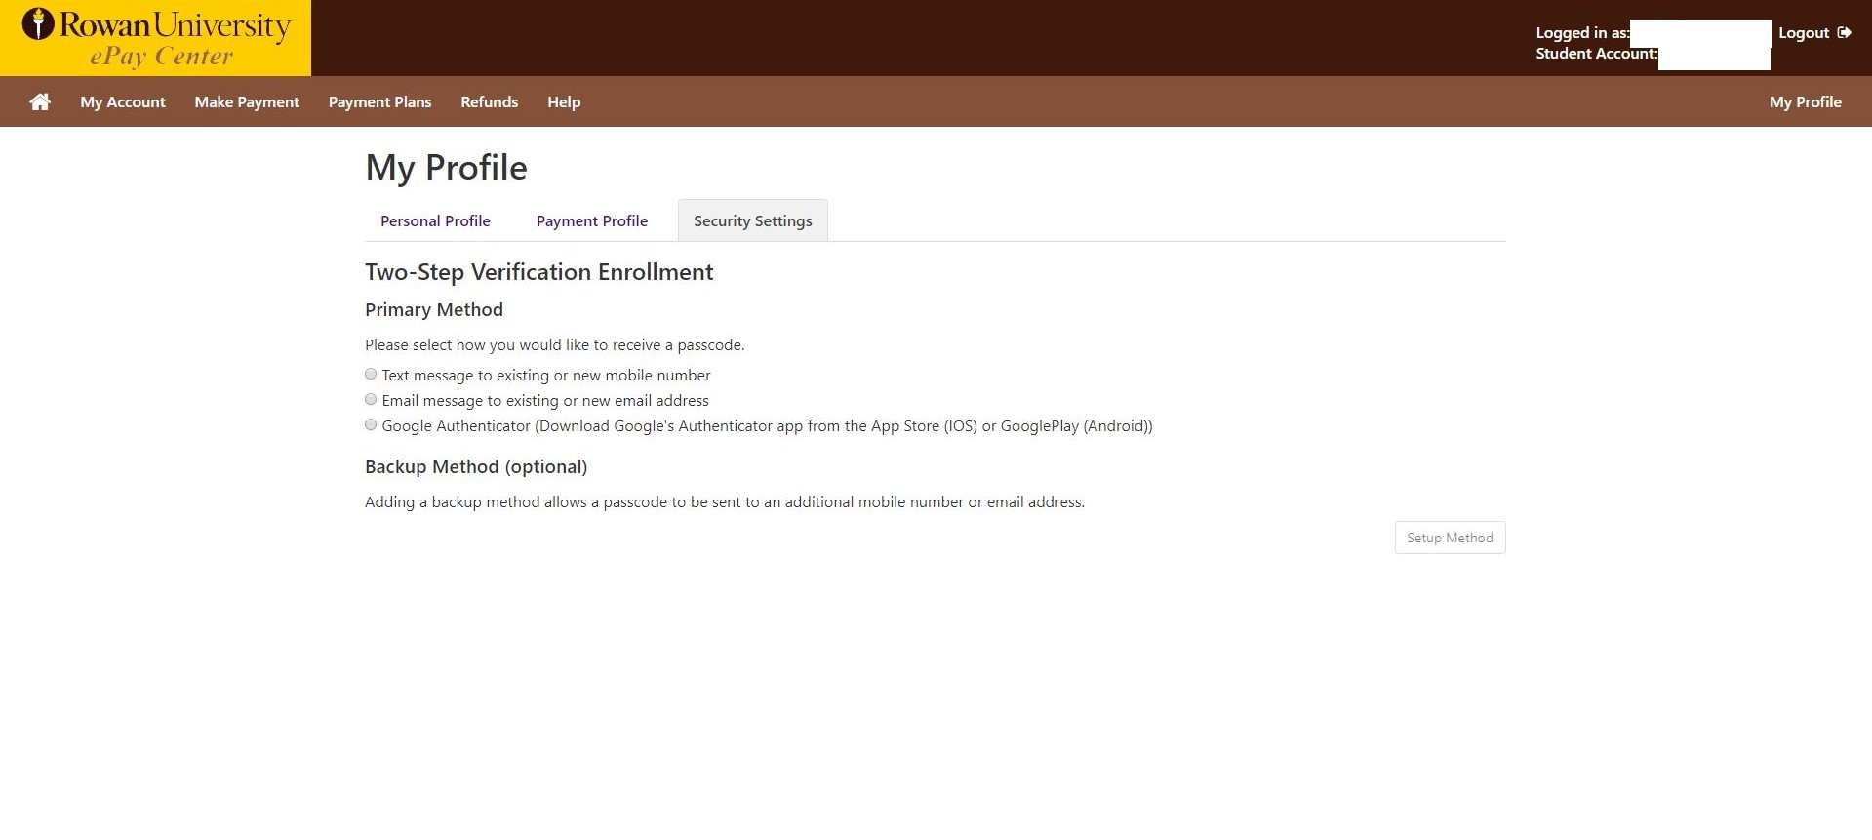Click the ePay Center logo text

161,57
